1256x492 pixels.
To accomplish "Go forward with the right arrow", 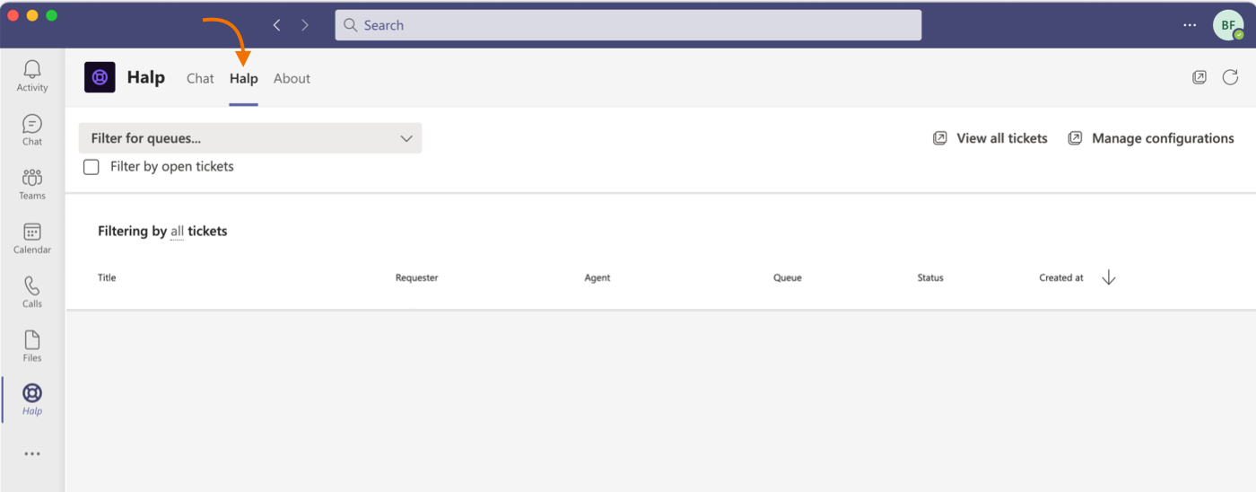I will (305, 25).
